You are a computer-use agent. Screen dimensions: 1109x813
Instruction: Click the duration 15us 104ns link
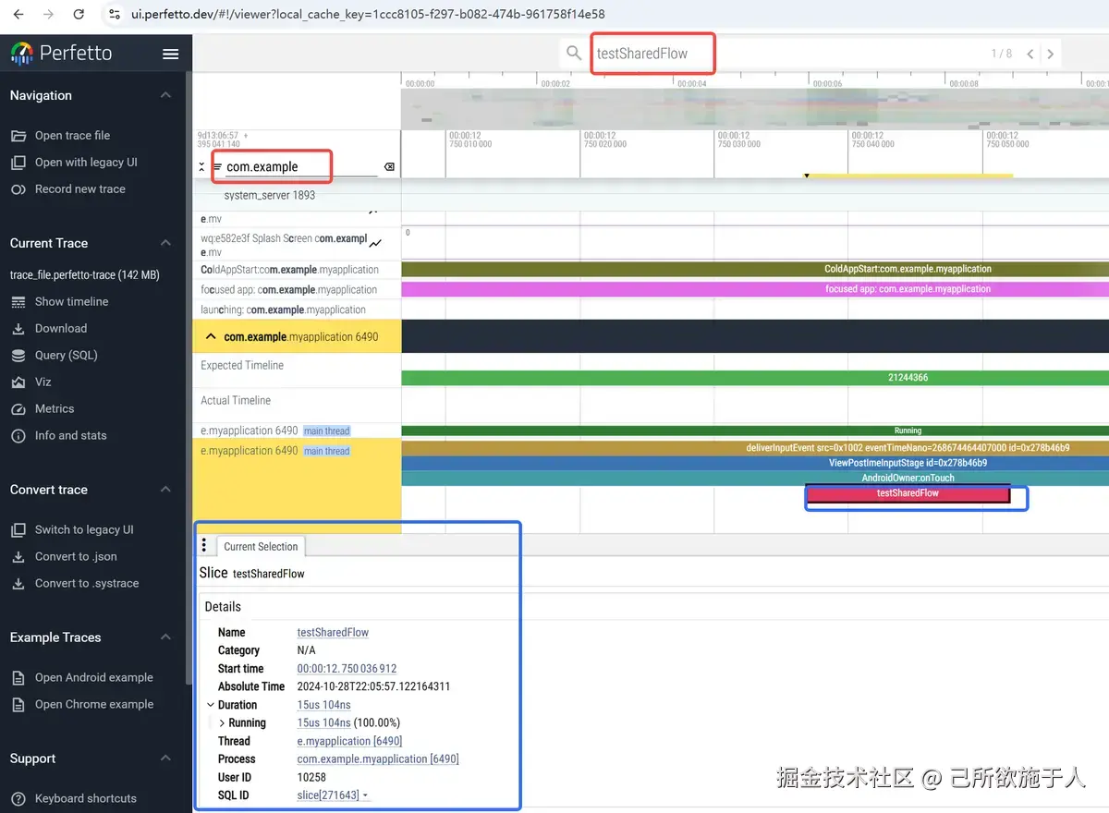(x=323, y=705)
